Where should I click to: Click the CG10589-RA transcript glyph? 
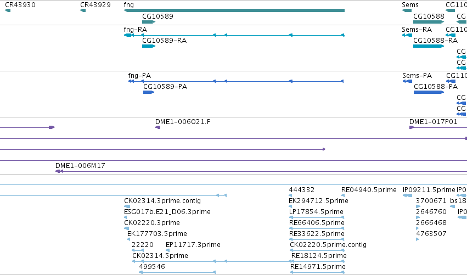(149, 46)
